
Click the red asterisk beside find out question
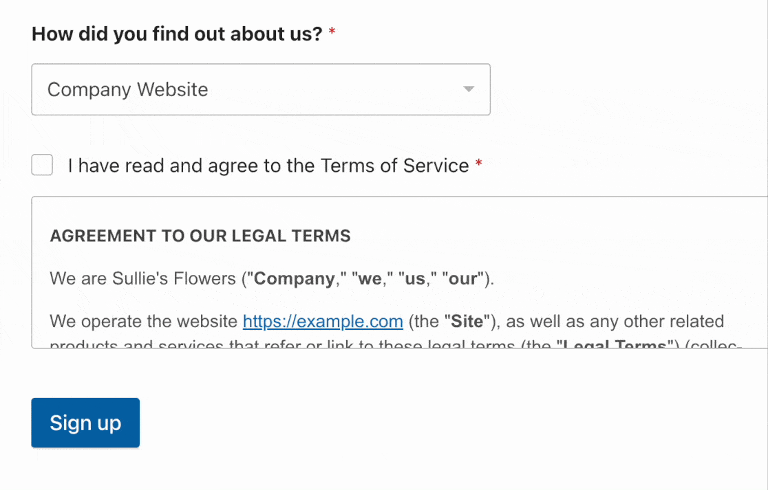(x=332, y=32)
